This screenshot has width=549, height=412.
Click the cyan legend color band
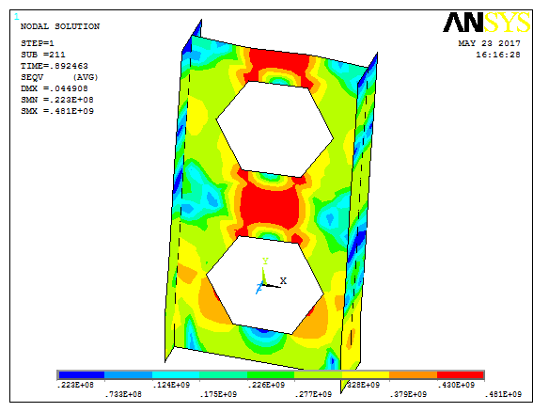tap(176, 375)
